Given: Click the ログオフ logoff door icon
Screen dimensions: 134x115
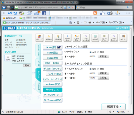Looking at the screenshot, I should 123,38.
